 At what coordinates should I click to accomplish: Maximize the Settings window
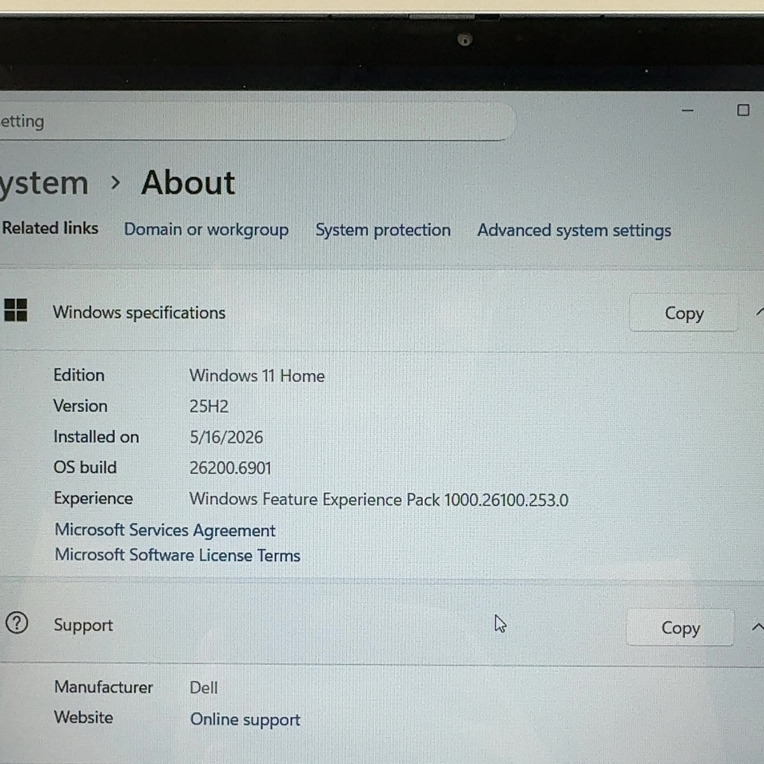click(743, 110)
